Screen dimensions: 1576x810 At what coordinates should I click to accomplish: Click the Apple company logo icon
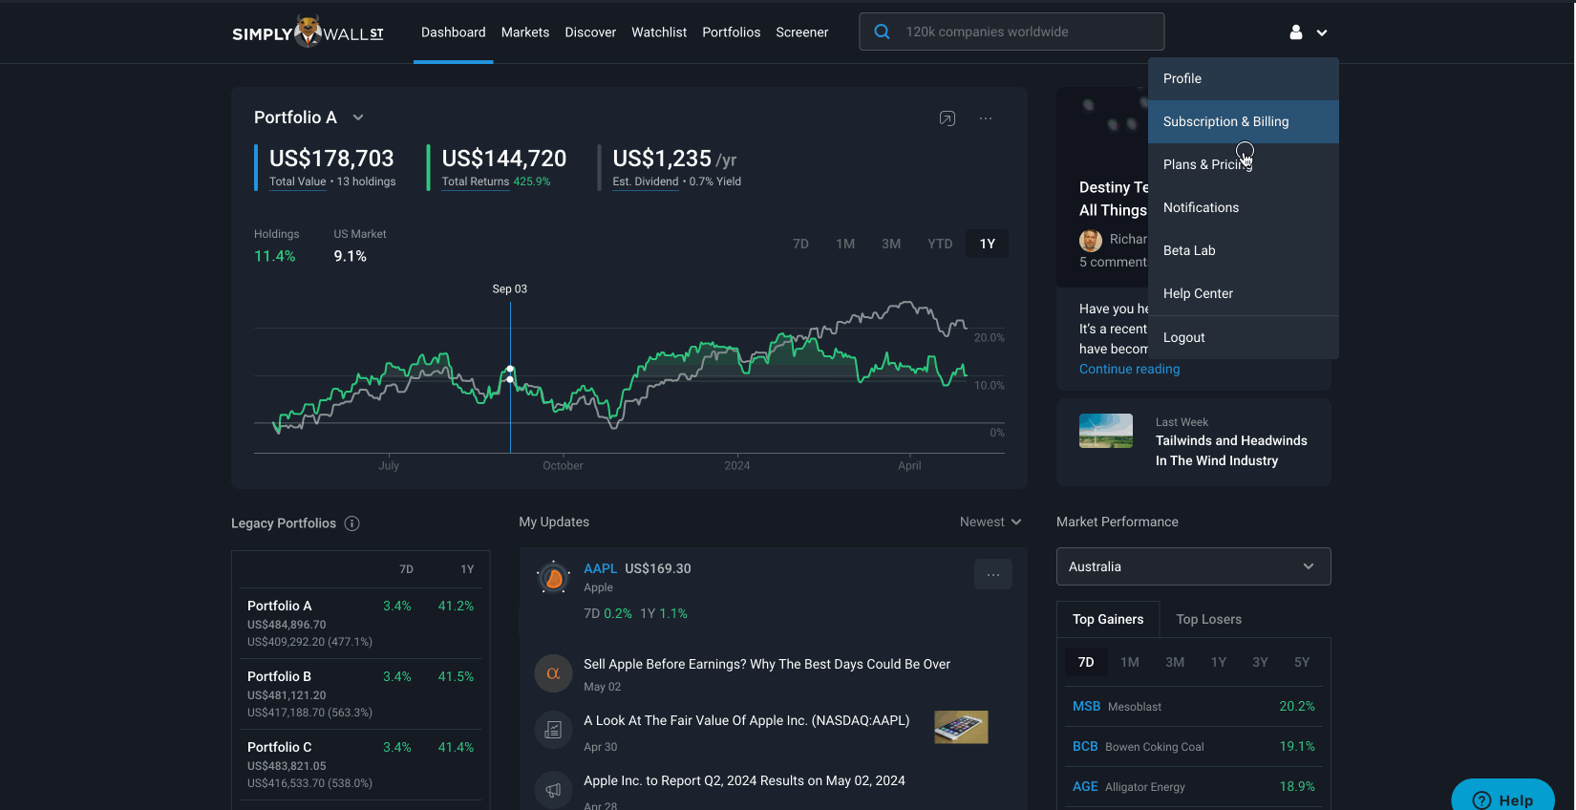[553, 578]
